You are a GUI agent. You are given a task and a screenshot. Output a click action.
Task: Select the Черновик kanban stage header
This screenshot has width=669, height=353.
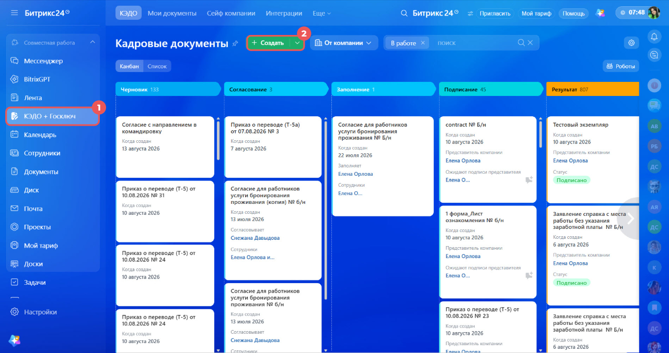tap(168, 89)
